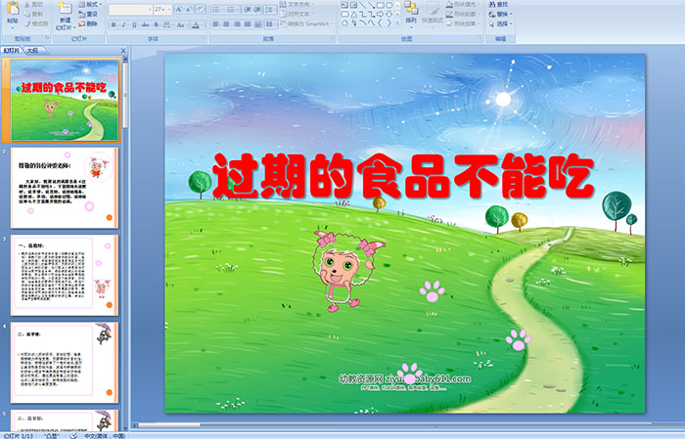Open the font size 27 dropdown
Image resolution: width=685 pixels, height=439 pixels.
point(162,9)
